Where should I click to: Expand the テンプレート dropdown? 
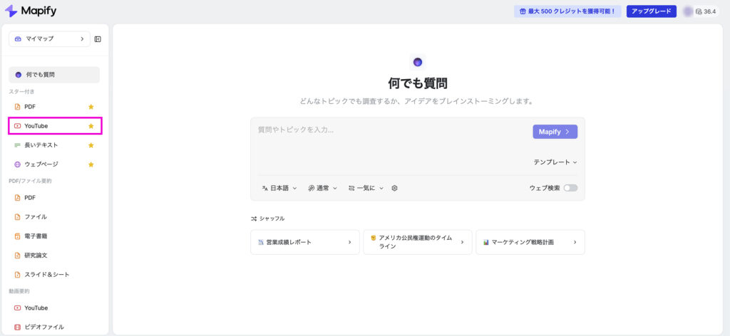(x=555, y=162)
